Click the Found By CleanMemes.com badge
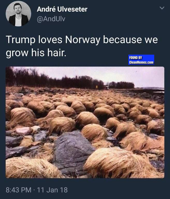 [x=141, y=60]
